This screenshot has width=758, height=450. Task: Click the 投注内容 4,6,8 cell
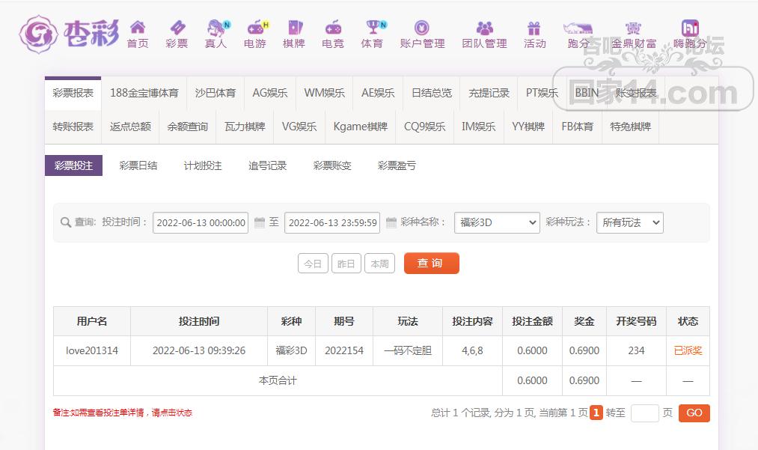click(472, 351)
